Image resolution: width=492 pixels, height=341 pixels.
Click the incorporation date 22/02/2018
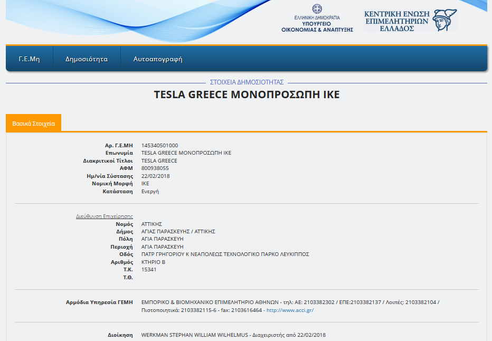155,176
